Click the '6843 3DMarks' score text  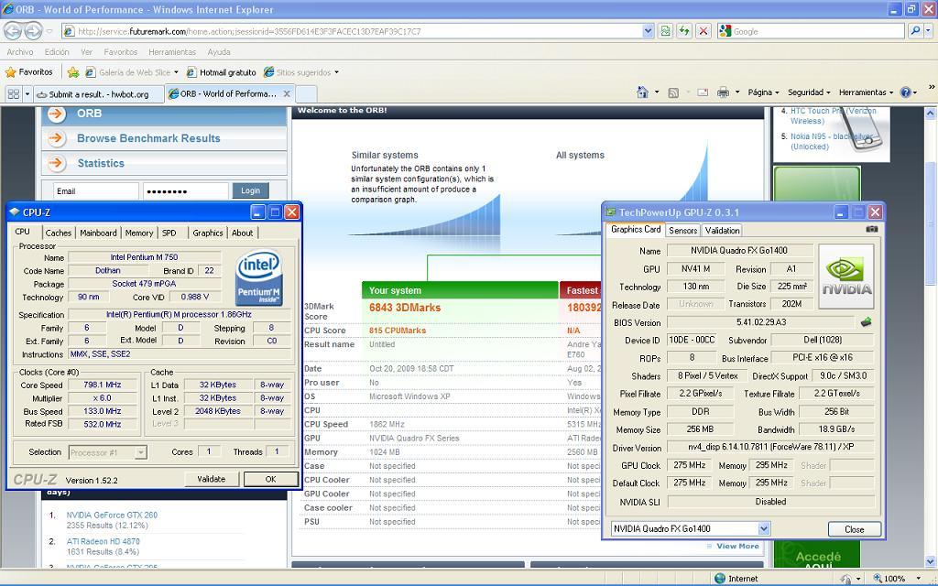(x=404, y=308)
